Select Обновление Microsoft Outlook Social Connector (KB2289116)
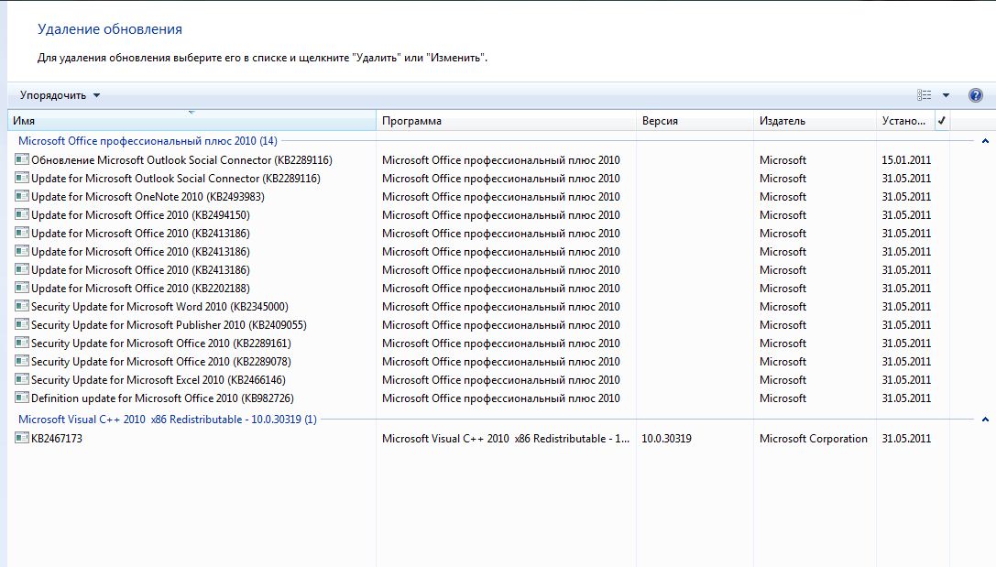Screen dimensions: 996x567 click(x=181, y=160)
